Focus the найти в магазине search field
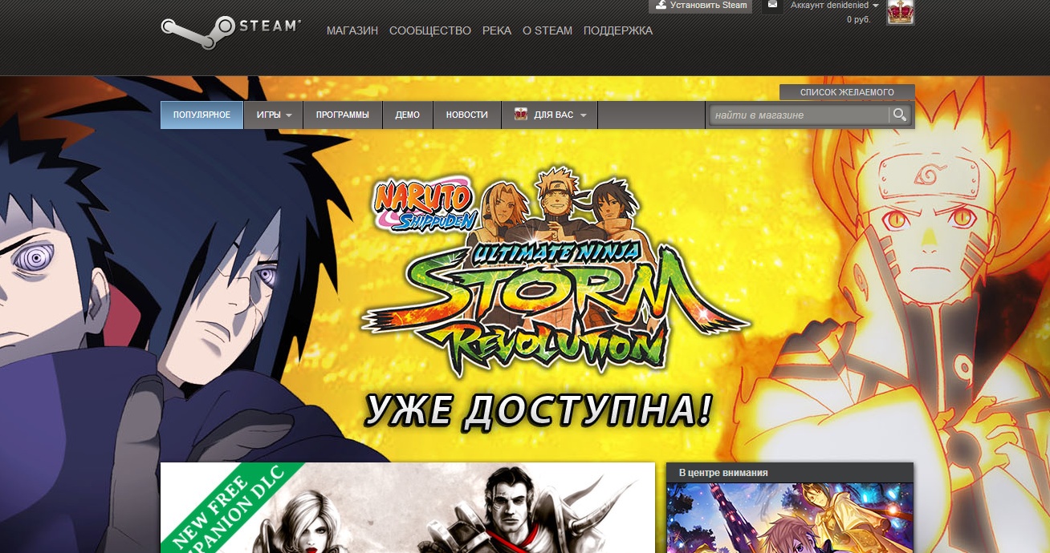This screenshot has width=1050, height=553. (800, 115)
